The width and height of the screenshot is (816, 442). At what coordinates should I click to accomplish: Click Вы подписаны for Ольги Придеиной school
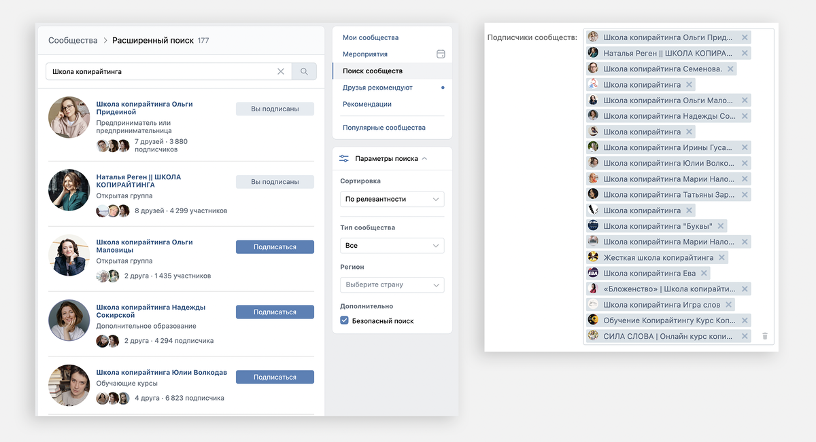click(x=275, y=109)
